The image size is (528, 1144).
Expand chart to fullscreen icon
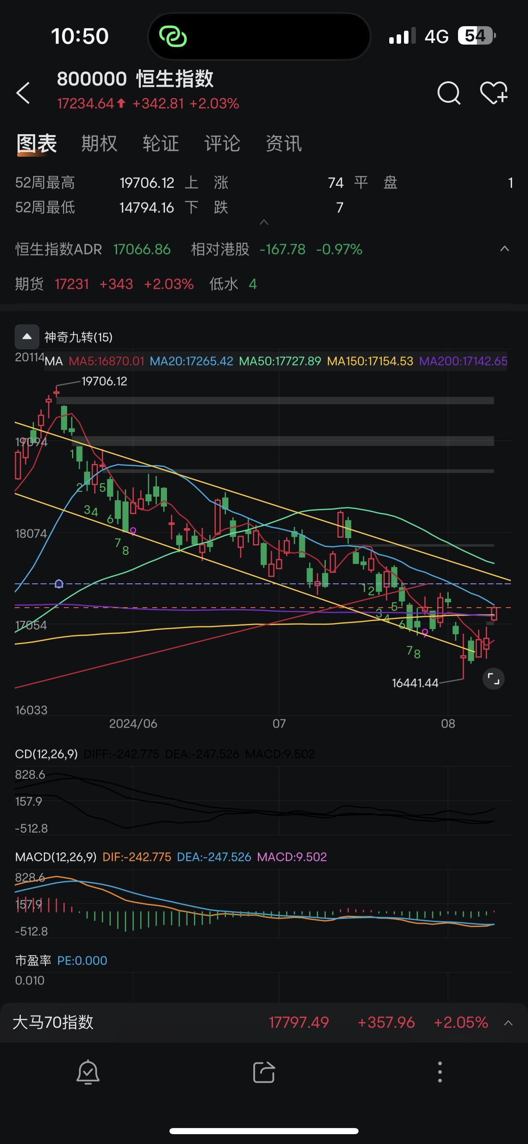click(x=493, y=678)
